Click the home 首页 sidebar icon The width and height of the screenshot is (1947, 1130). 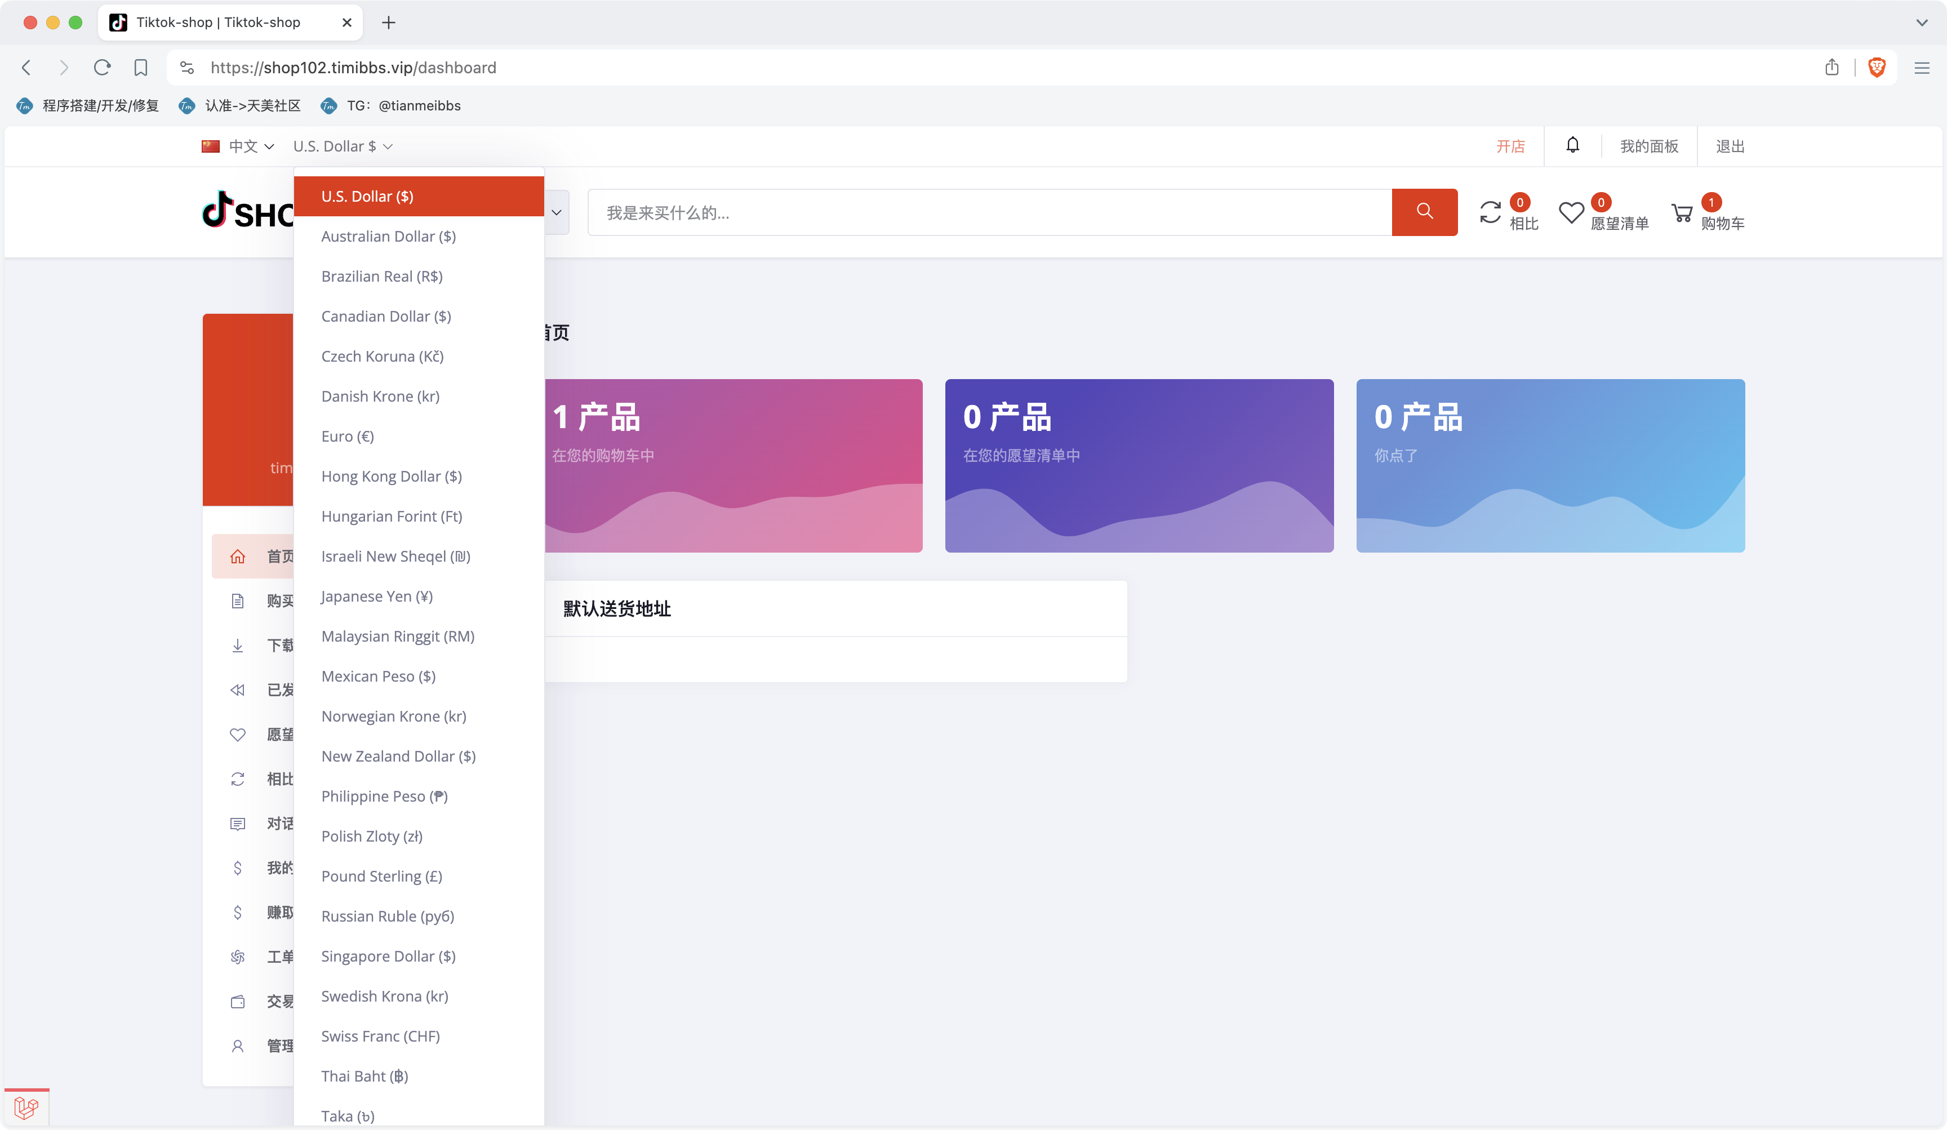[x=238, y=555]
